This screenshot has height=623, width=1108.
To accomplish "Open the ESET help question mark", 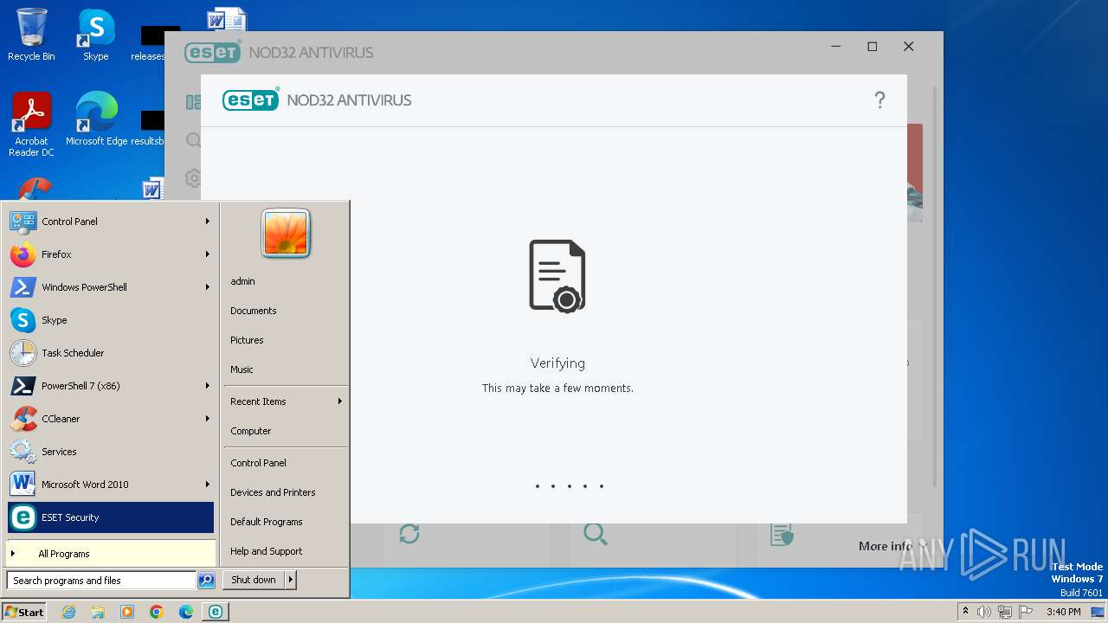I will coord(879,100).
